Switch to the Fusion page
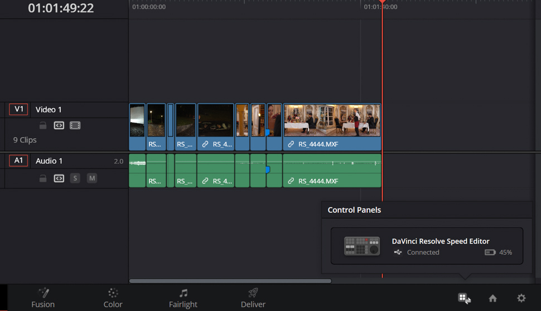541x311 pixels. pyautogui.click(x=43, y=298)
